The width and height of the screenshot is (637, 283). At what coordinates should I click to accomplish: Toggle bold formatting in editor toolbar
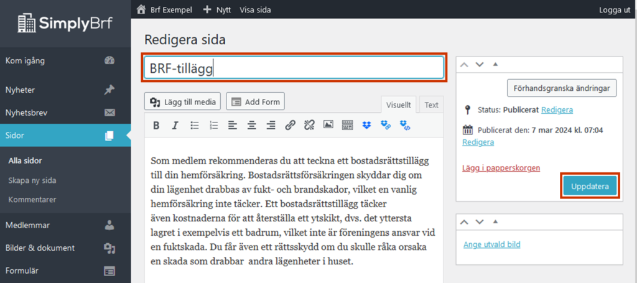coord(156,126)
